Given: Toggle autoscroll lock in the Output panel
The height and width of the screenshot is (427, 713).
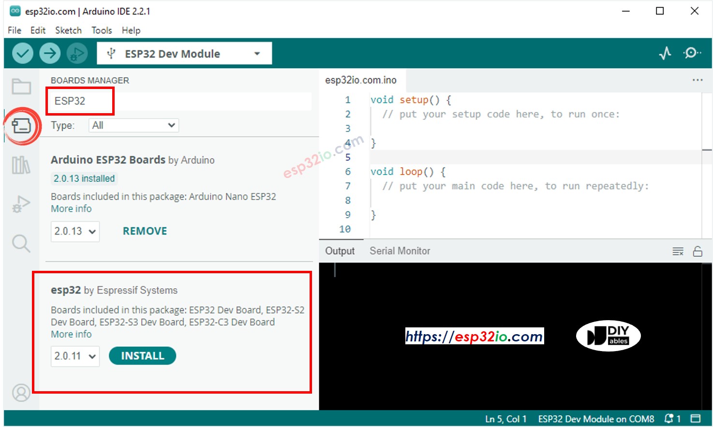Looking at the screenshot, I should (698, 251).
